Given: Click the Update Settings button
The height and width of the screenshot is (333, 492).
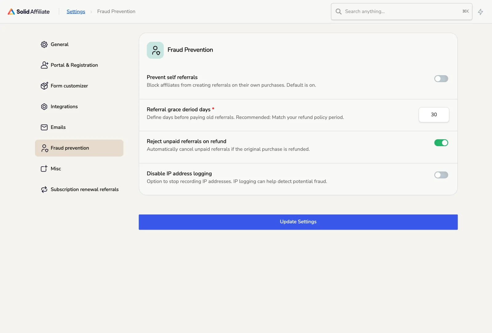Looking at the screenshot, I should point(298,222).
